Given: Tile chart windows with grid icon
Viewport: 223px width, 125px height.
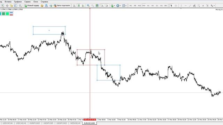Looking at the screenshot, I should pos(97,6).
